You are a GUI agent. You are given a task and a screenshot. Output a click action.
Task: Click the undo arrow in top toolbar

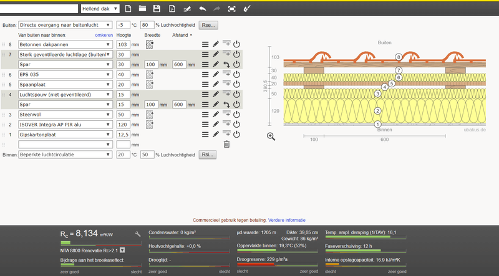coord(202,9)
